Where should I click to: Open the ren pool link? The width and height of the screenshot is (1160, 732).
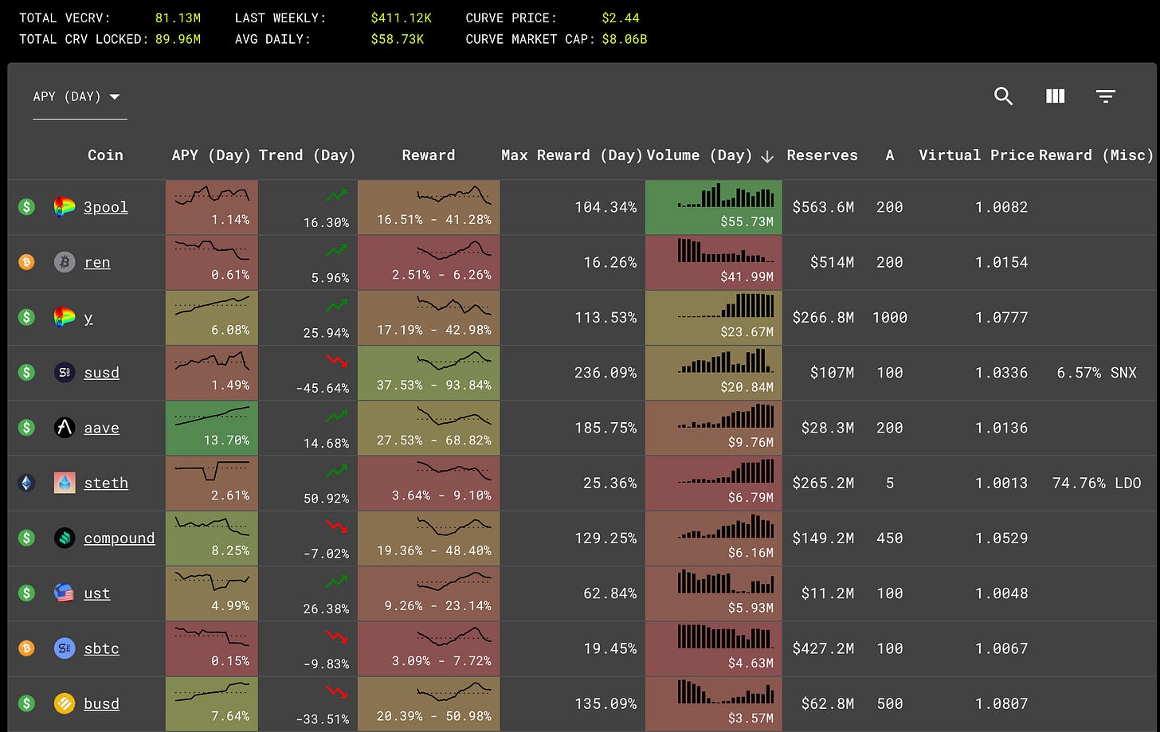tap(97, 262)
